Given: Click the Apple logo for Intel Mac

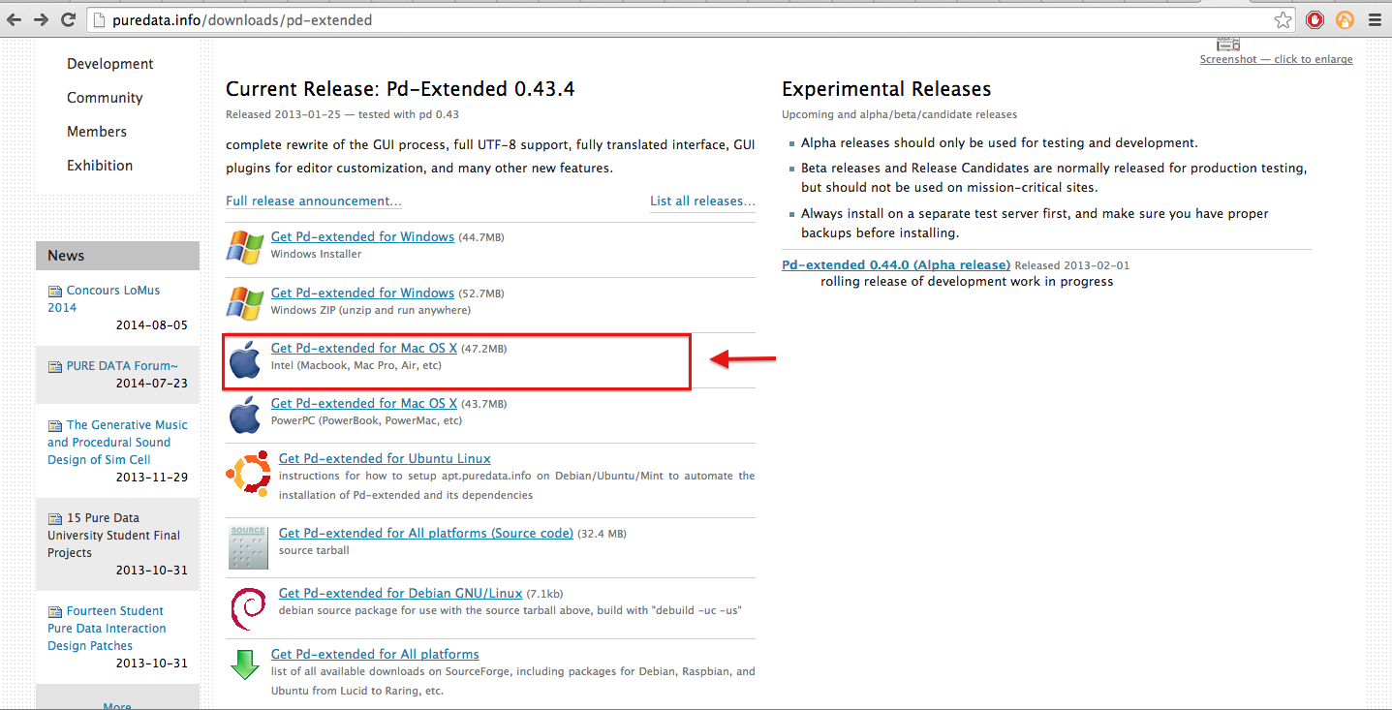Looking at the screenshot, I should 245,360.
